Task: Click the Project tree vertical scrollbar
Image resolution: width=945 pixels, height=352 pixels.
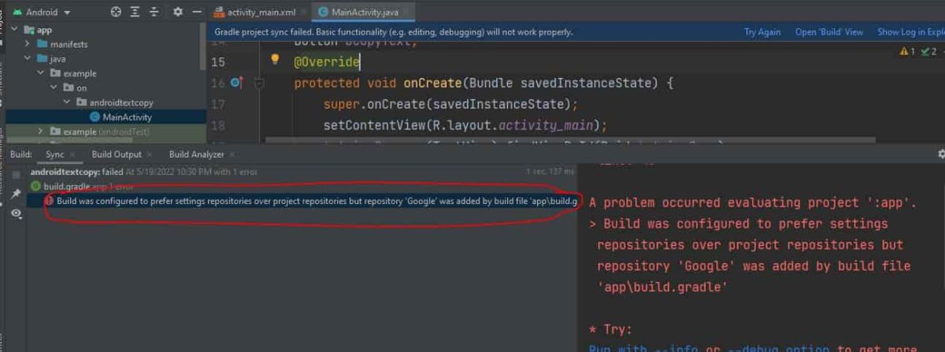Action: 203,47
